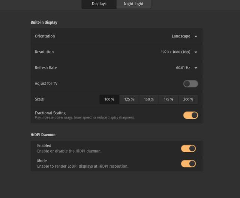Set display scale to 200 %
Image resolution: width=240 pixels, height=198 pixels.
tap(188, 99)
